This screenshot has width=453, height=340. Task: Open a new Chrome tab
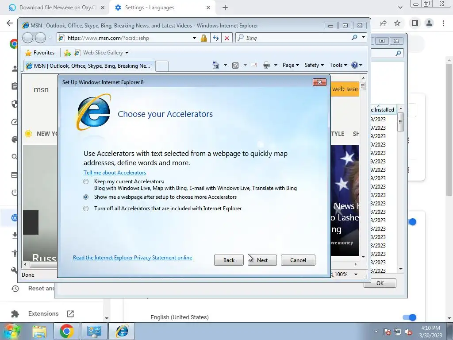coord(225,8)
